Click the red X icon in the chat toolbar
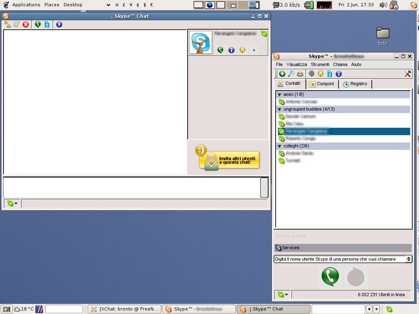The width and height of the screenshot is (419, 314). click(x=26, y=25)
